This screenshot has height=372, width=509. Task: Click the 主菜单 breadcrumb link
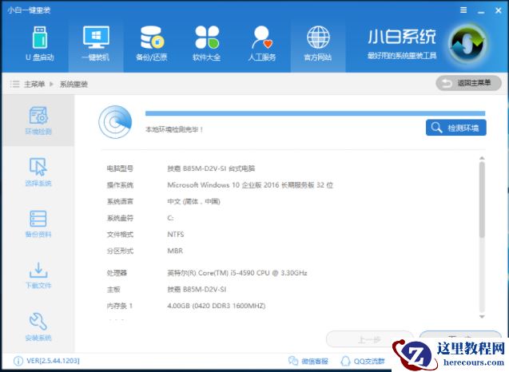(x=34, y=85)
